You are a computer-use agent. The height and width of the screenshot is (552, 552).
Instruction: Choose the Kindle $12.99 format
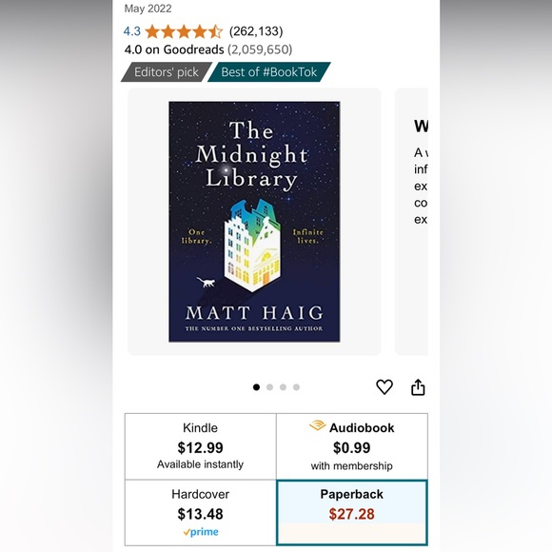click(200, 446)
